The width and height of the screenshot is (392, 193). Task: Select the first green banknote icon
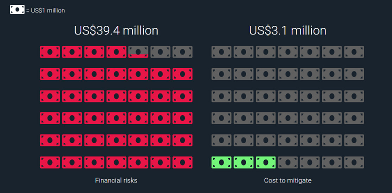pos(221,162)
